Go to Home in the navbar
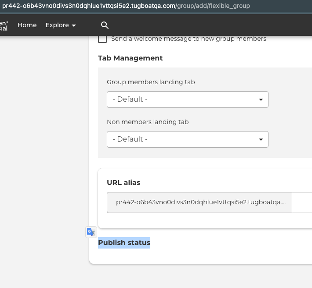This screenshot has width=312, height=288. tap(27, 25)
